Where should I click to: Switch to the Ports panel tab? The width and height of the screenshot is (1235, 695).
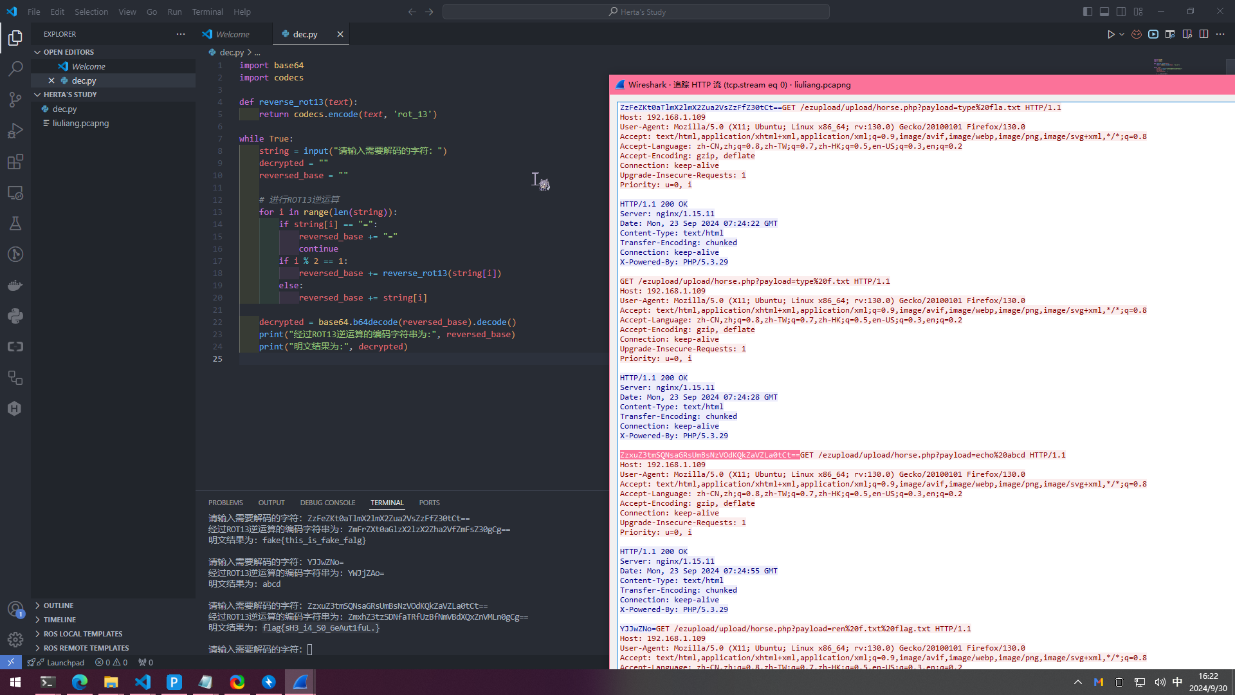click(x=429, y=503)
